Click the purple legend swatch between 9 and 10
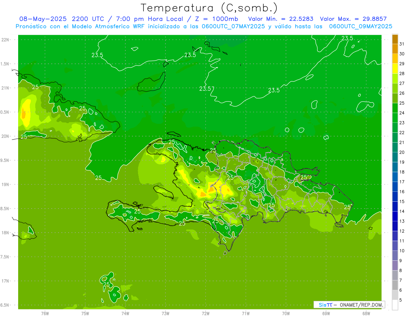The image size is (411, 318). click(x=395, y=256)
